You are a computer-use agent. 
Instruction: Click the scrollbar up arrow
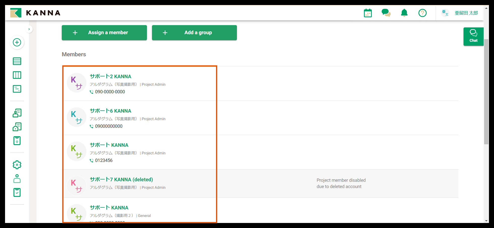click(x=486, y=8)
